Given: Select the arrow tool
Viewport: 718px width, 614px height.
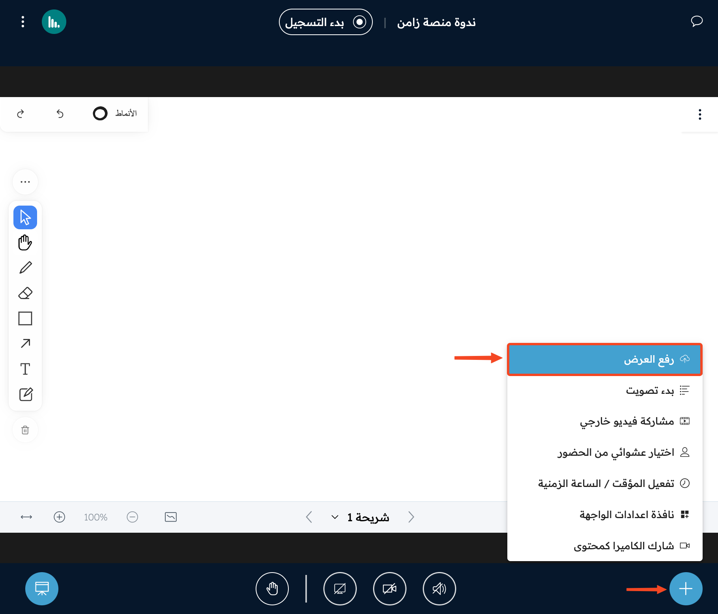Looking at the screenshot, I should [25, 344].
